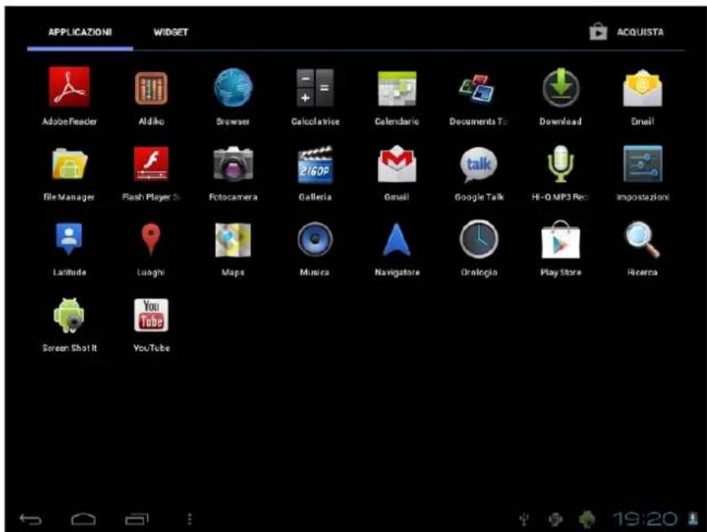Launch the Aldiko book reader
This screenshot has height=532, width=707.
pos(151,88)
